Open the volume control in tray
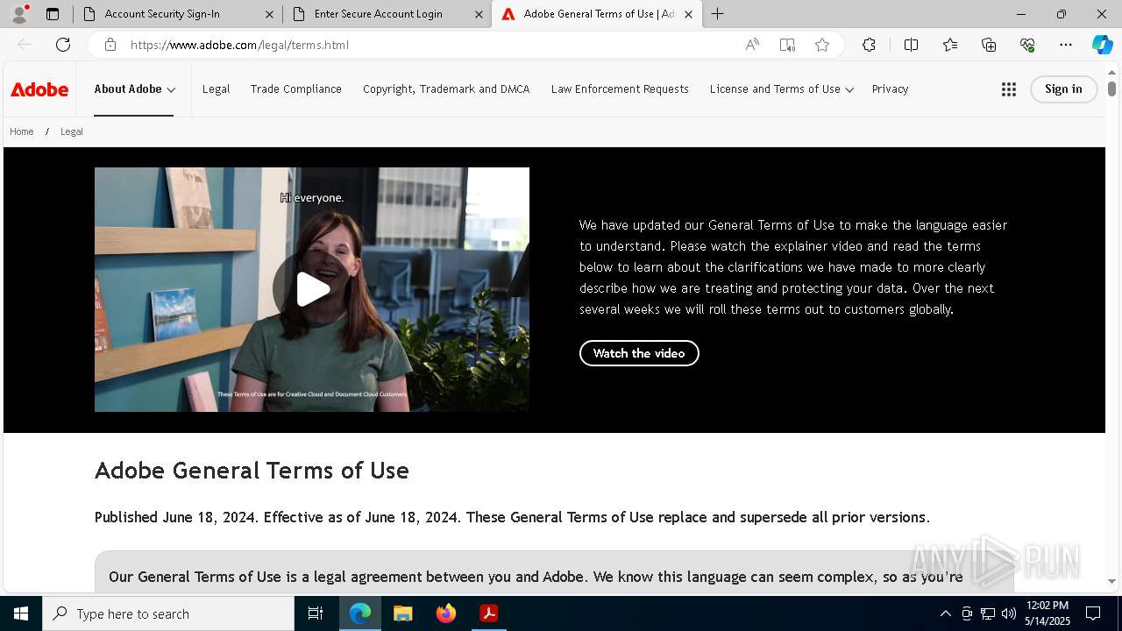The width and height of the screenshot is (1122, 631). tap(1009, 613)
